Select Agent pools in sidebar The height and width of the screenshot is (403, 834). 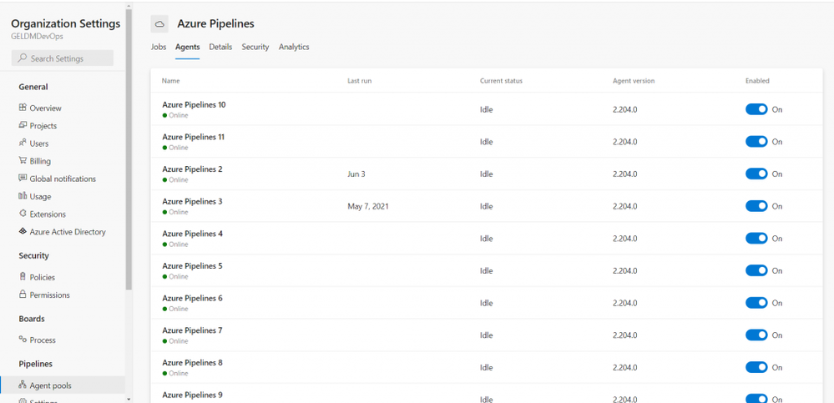click(x=50, y=385)
